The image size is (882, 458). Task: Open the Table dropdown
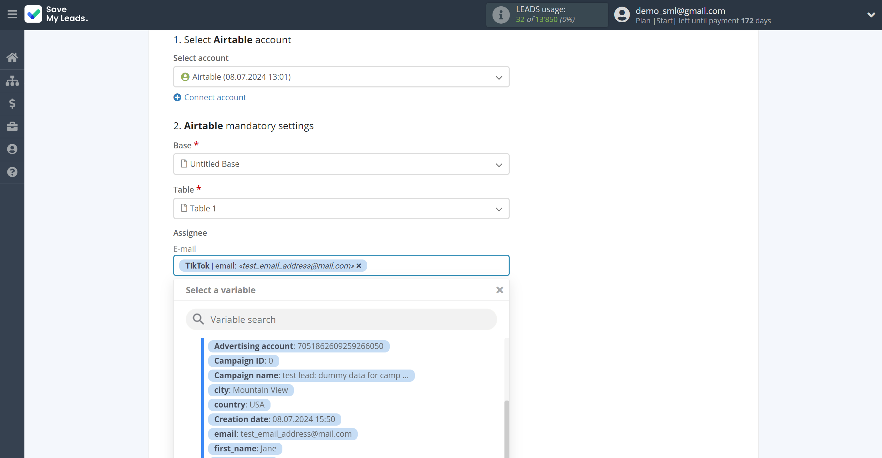pyautogui.click(x=341, y=209)
